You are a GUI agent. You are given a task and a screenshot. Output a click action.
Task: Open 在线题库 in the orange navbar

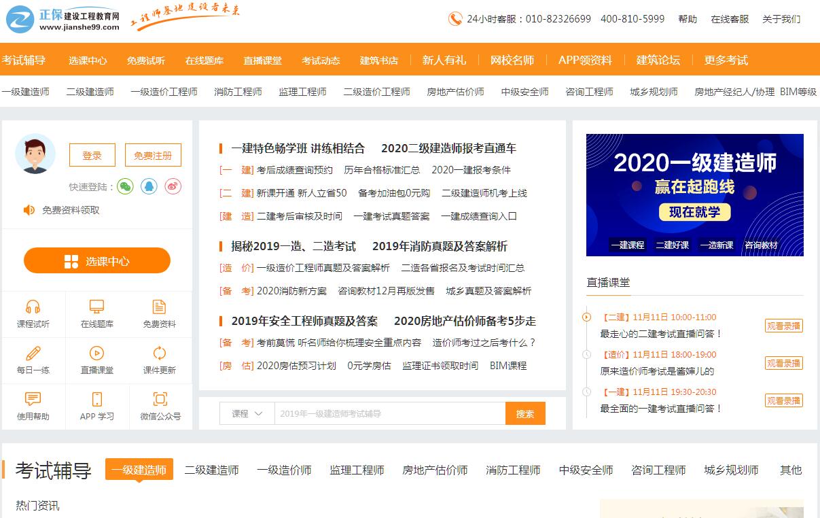[x=204, y=61]
